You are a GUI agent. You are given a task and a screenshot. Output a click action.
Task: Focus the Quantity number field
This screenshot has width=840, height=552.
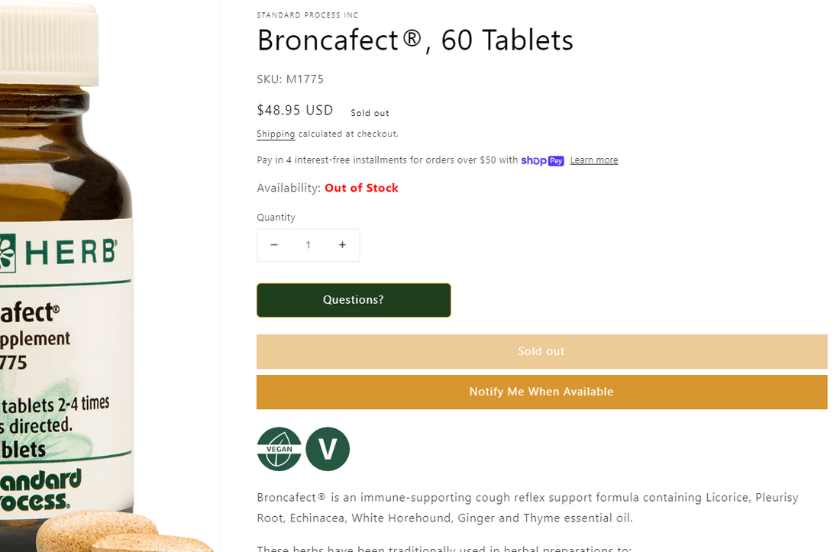309,245
